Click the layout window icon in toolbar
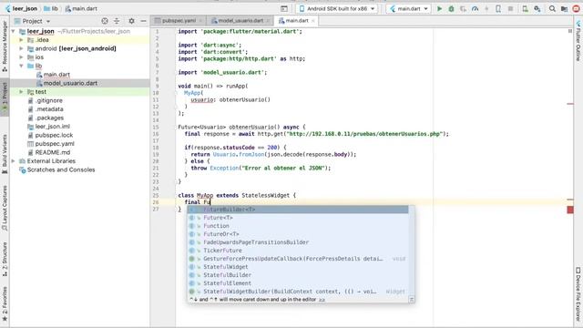 284,8
